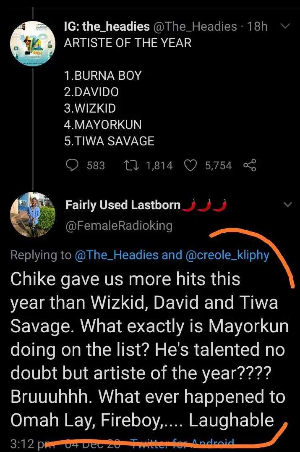The image size is (300, 452).
Task: Open the Twitter for Android source link
Action: 182,444
